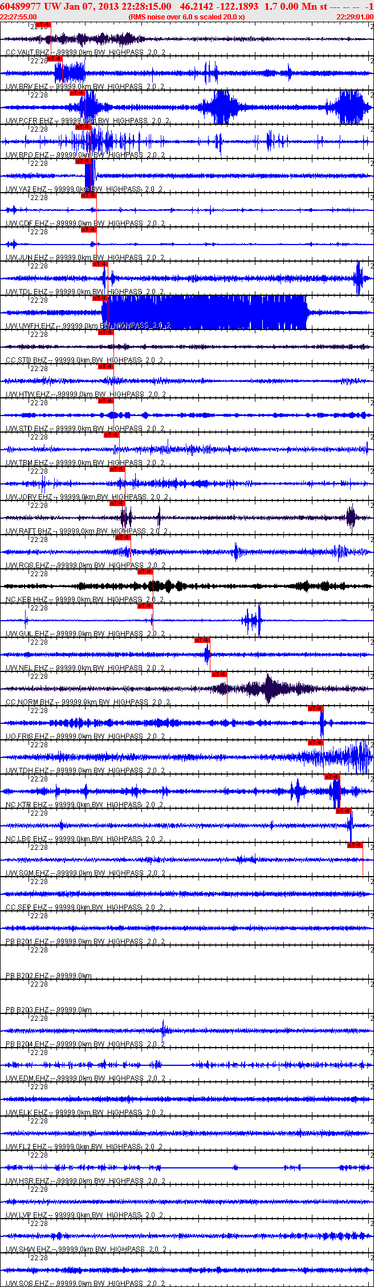Click station label UW.SQM.EHZ
Screen dimensions: 374x1287
coord(27,873)
